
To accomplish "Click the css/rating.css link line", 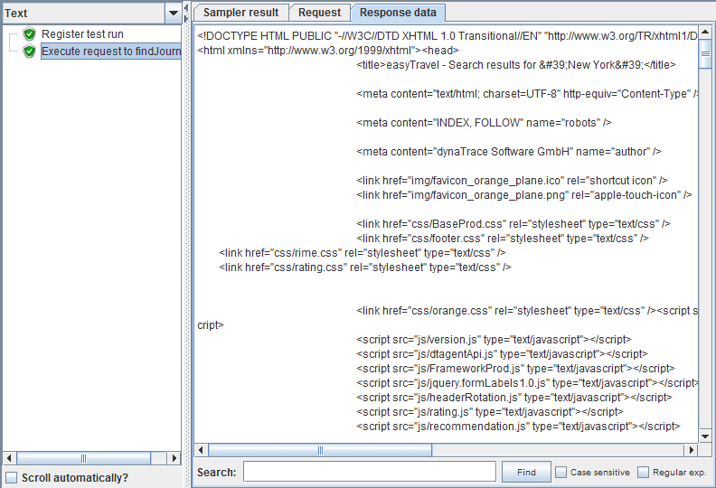I will [x=365, y=267].
